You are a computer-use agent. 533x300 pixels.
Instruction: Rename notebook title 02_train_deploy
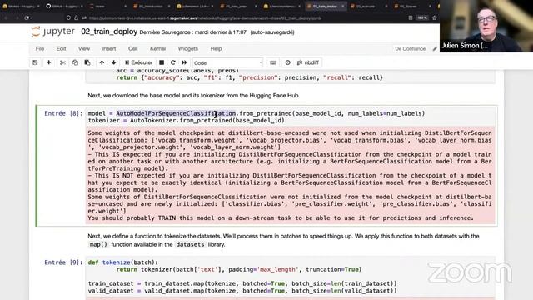[109, 32]
